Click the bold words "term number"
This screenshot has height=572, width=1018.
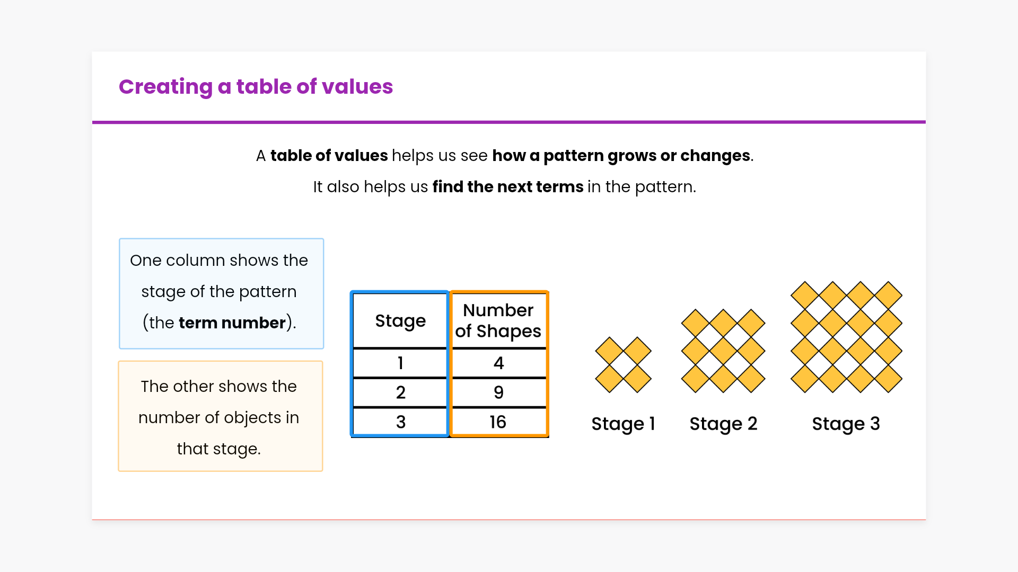pos(232,323)
